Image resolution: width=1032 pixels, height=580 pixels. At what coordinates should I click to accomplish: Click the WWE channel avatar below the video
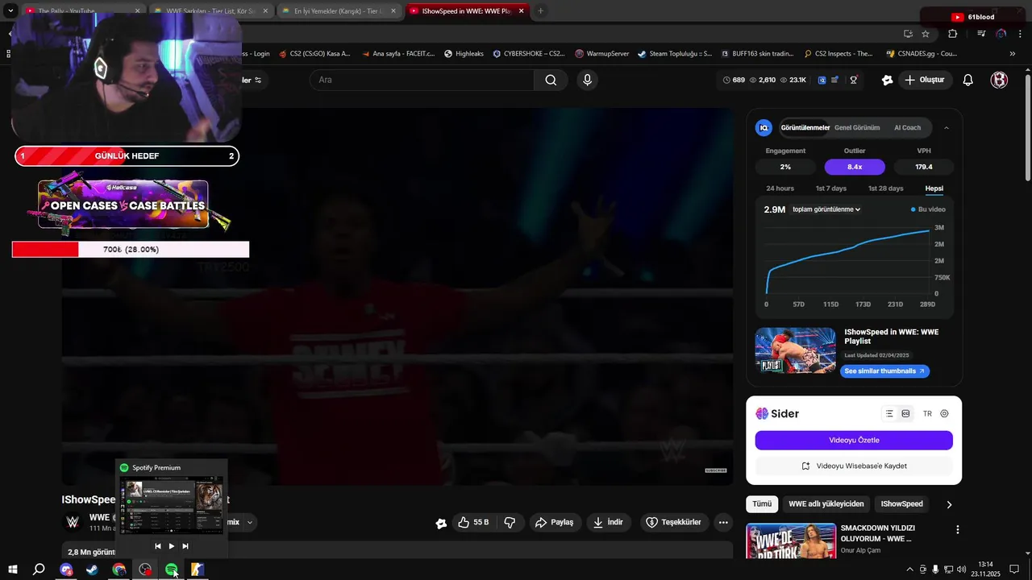pyautogui.click(x=73, y=522)
